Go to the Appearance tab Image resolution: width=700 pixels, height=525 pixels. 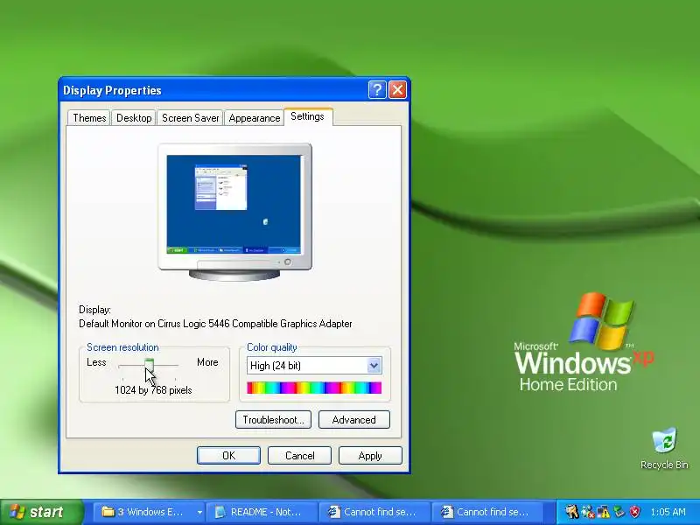(x=254, y=118)
